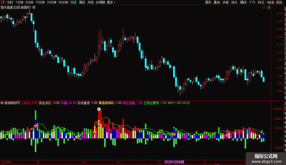Image resolution: width=286 pixels, height=165 pixels.
Task: Click the diamond signal icon before month 10
Action: tap(78, 137)
